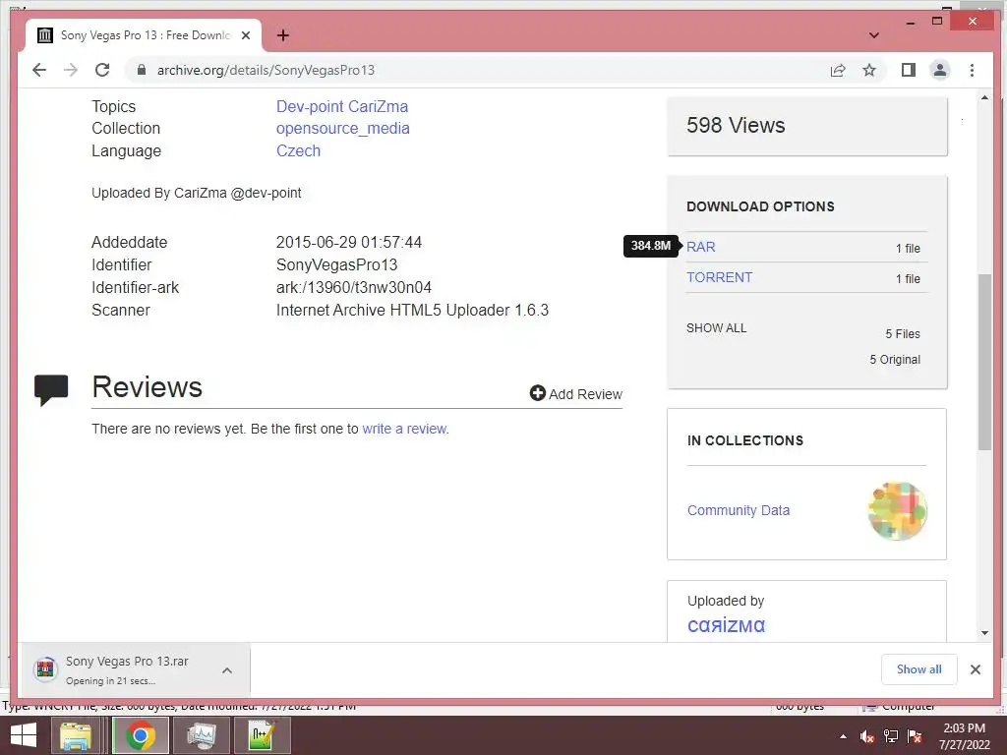Screen dimensions: 1007x755
Task: Open Windows Start menu
Action: click(x=24, y=735)
